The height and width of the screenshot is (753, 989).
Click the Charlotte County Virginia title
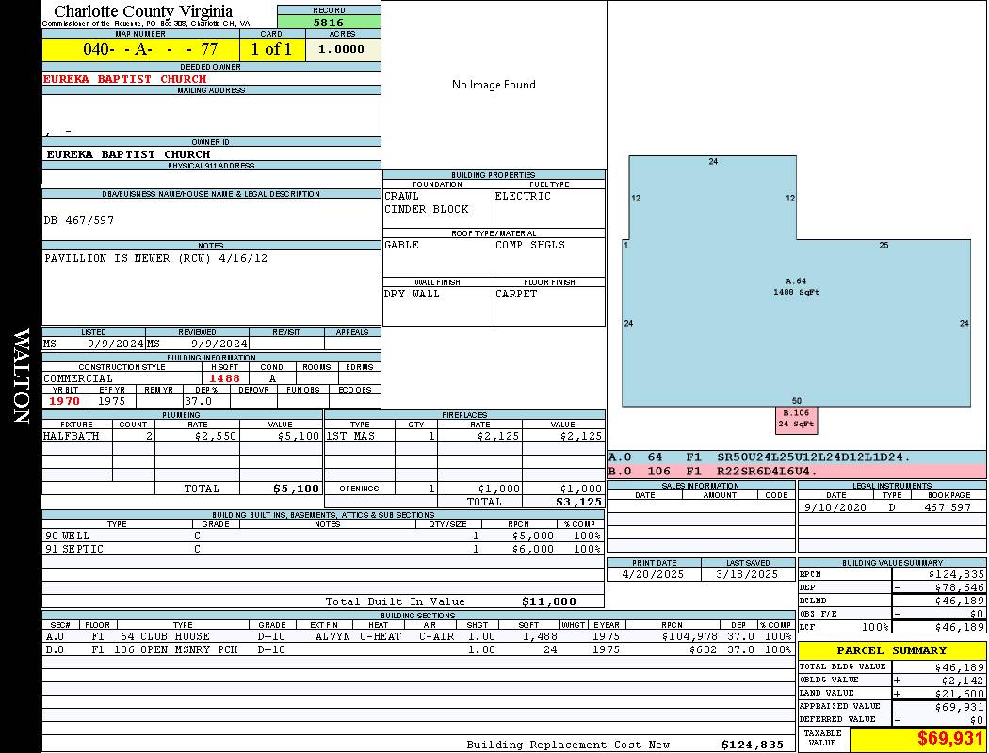143,11
